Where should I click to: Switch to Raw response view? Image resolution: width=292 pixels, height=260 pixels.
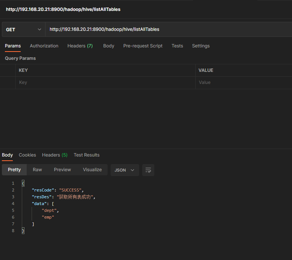pyautogui.click(x=37, y=170)
